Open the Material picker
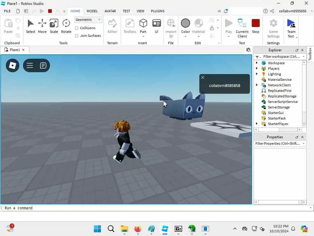Image resolution: width=314 pixels, height=236 pixels. click(198, 26)
